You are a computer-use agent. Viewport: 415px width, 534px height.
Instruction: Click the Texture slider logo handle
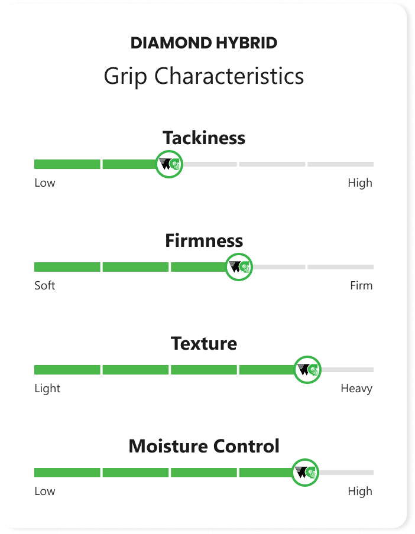coord(307,370)
